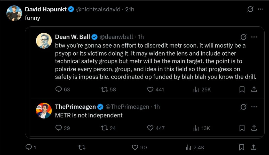Reply to David Hapunkt's post
Image resolution: width=269 pixels, height=155 pixels.
[x=31, y=147]
